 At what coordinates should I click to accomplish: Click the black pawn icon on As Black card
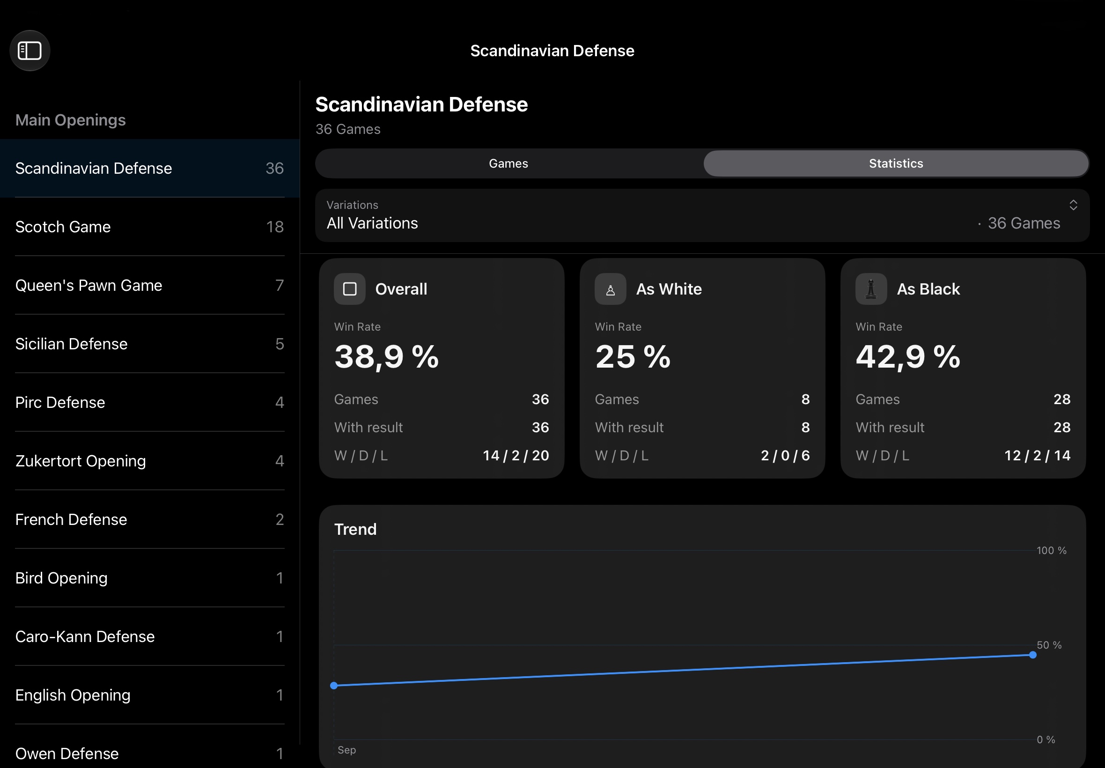(x=871, y=289)
